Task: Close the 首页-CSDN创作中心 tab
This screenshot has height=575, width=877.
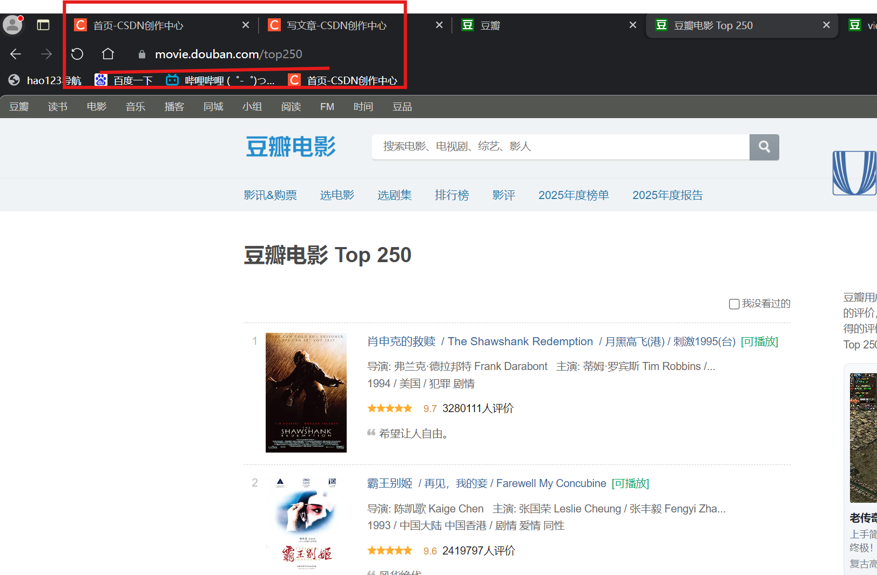Action: (x=246, y=25)
